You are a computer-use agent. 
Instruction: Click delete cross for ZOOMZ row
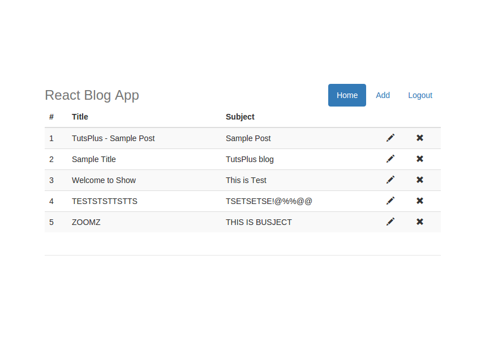[x=420, y=222]
